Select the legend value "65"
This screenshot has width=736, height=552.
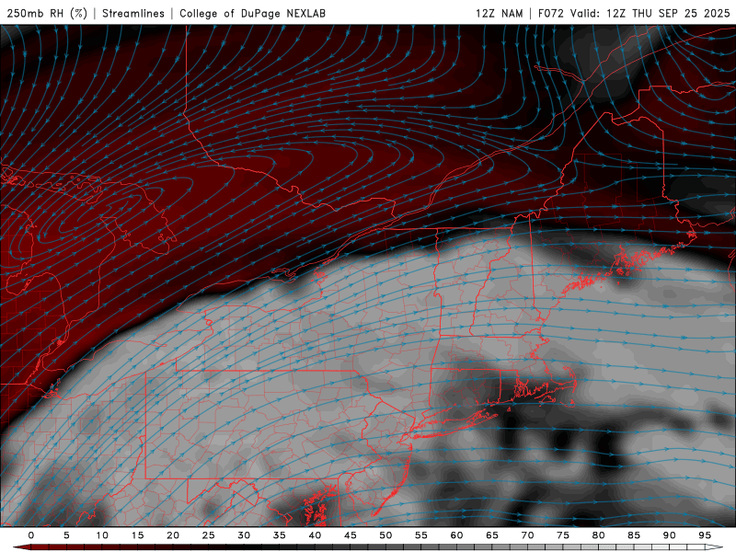(492, 535)
